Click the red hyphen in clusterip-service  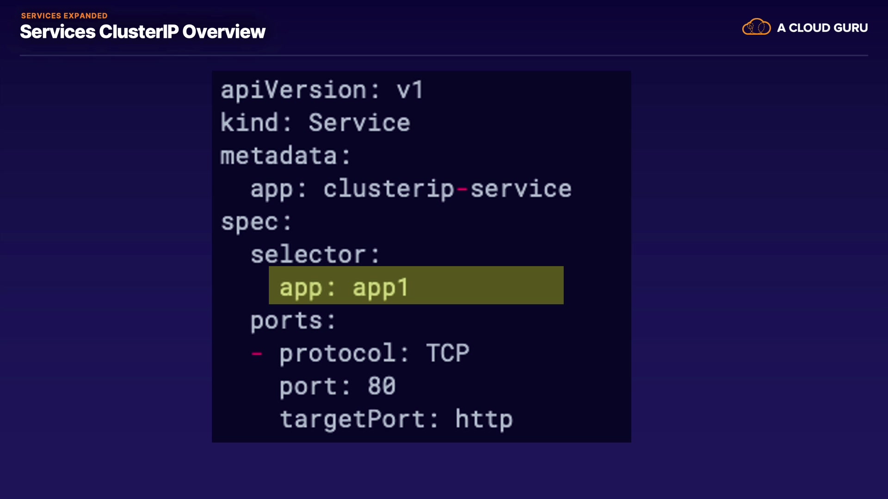coord(462,189)
